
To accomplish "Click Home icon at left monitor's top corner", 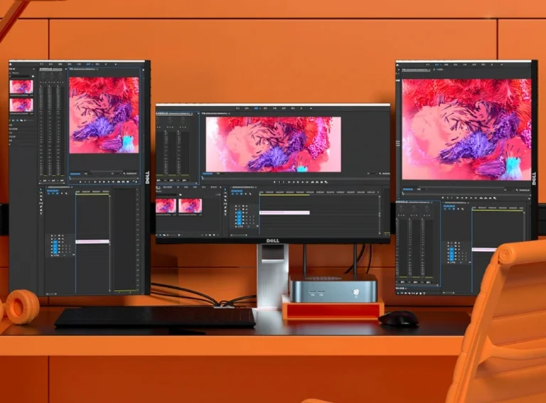I will click(x=11, y=64).
